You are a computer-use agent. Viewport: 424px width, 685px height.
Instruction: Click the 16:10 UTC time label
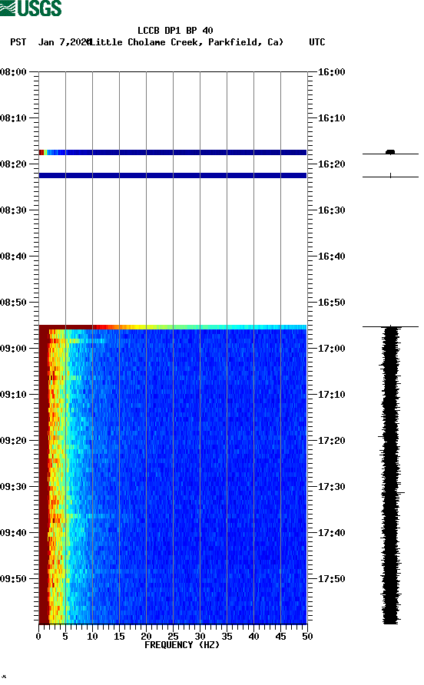click(331, 118)
